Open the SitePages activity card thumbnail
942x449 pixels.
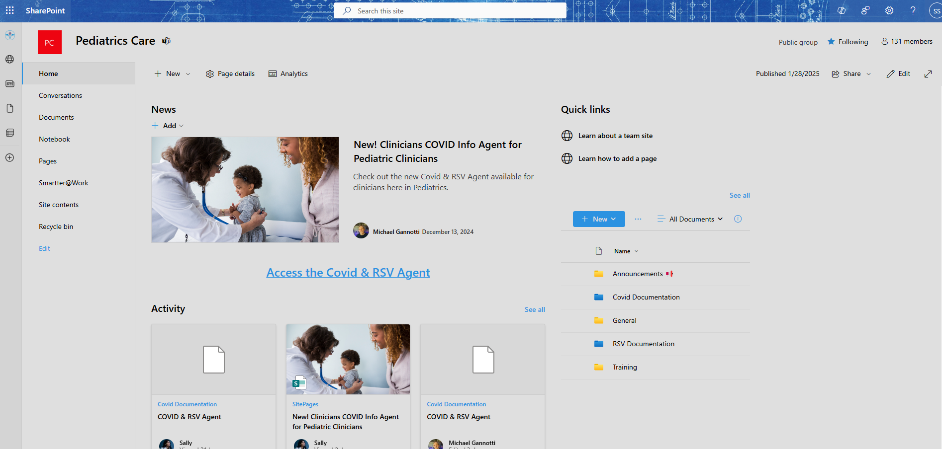(348, 360)
